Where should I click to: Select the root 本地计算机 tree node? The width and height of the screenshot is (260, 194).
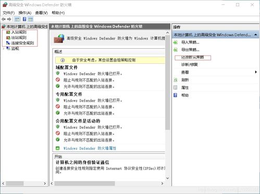click(x=27, y=26)
